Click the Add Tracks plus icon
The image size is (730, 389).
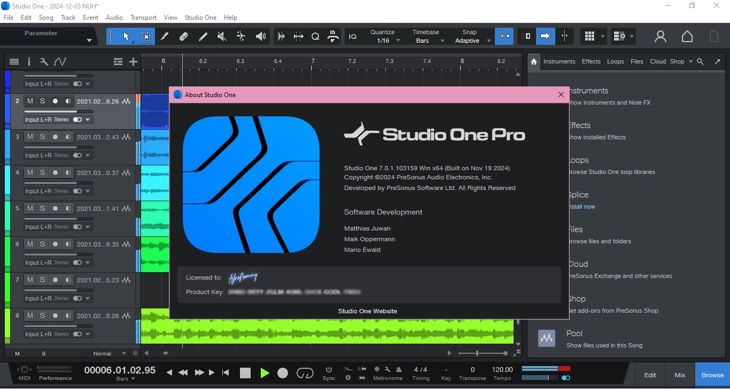[134, 62]
